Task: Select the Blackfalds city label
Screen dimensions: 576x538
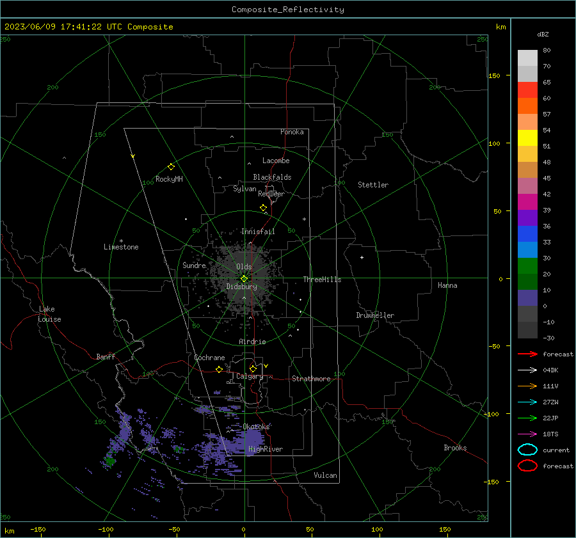Action: point(272,177)
